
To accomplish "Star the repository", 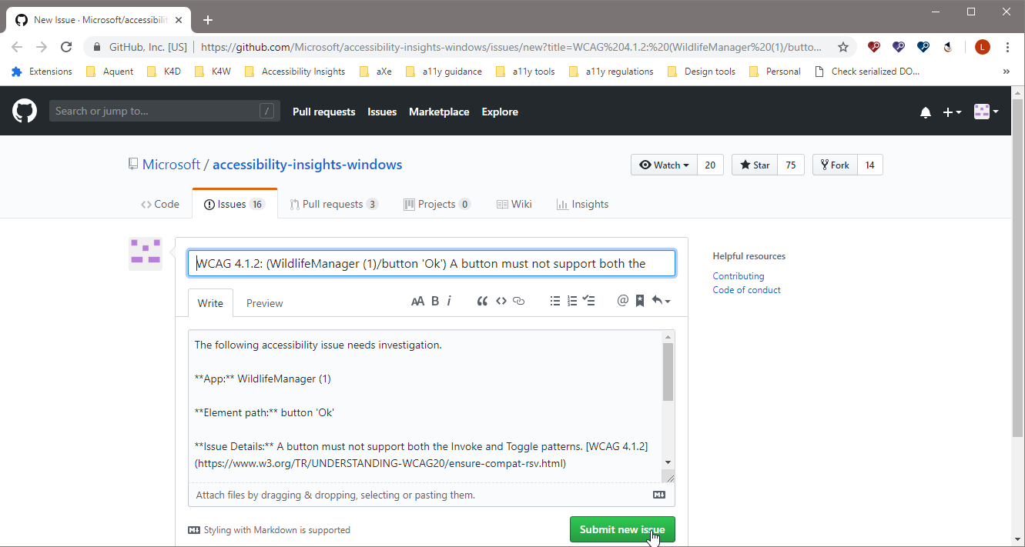I will point(754,165).
